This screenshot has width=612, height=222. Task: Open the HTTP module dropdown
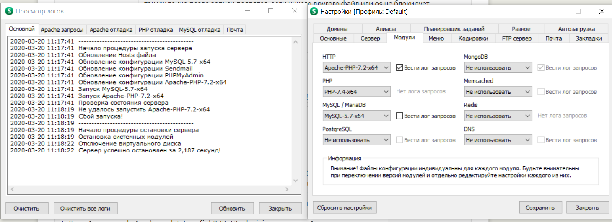(356, 67)
